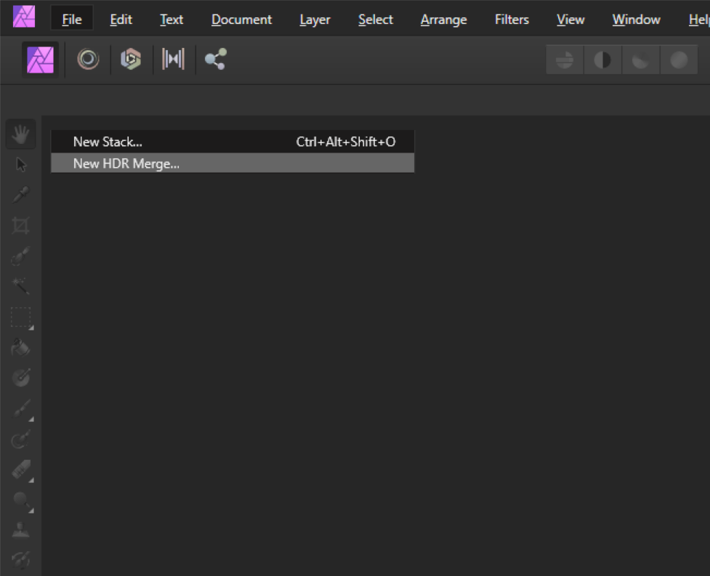Select the Flood Select tool

coord(20,286)
